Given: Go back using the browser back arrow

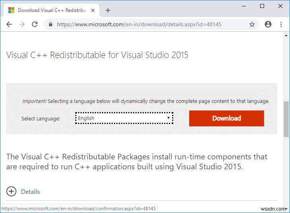Looking at the screenshot, I should (9, 24).
